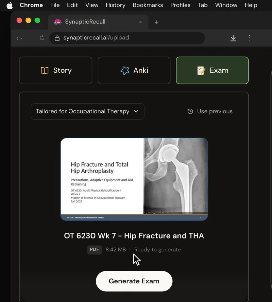Click the 8.42 MB file size
The height and width of the screenshot is (302, 272).
tap(116, 250)
